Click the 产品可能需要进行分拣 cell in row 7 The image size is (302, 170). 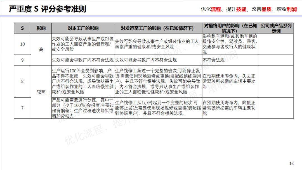(x=83, y=108)
